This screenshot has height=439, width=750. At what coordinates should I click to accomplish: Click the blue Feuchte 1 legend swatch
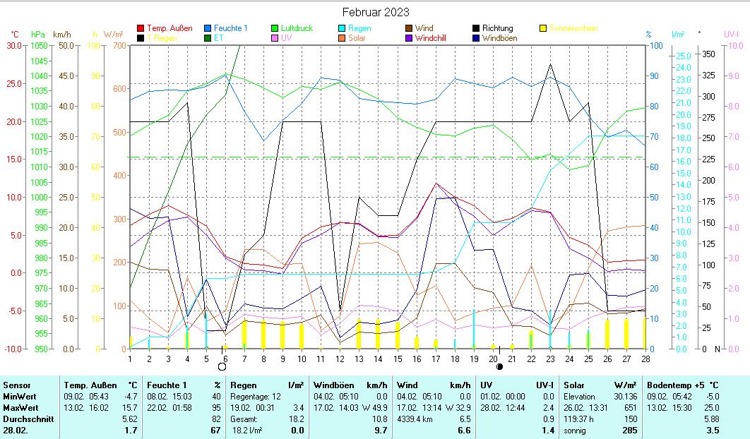pos(208,29)
